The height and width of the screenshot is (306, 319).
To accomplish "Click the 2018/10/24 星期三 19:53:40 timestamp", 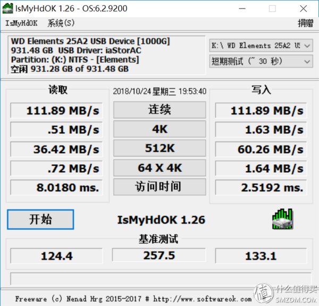I will pyautogui.click(x=159, y=91).
